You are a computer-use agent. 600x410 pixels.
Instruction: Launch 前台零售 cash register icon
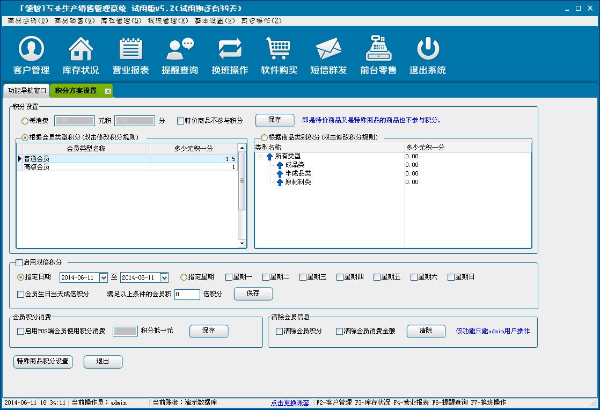click(x=378, y=50)
